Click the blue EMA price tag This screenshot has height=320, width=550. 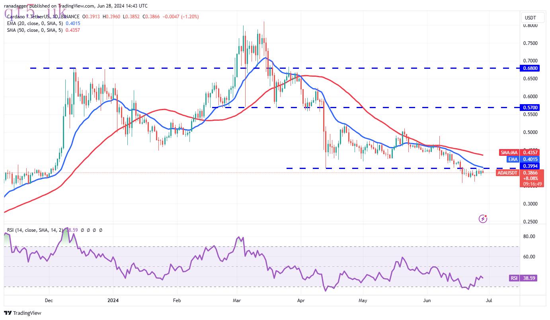pos(513,159)
